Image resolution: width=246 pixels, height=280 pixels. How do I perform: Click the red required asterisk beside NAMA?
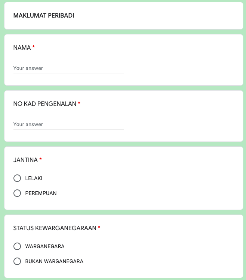click(33, 47)
